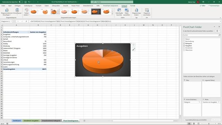222x125 pixels.
Task: Collapse the ribbon with the chevron
Action: point(220,18)
